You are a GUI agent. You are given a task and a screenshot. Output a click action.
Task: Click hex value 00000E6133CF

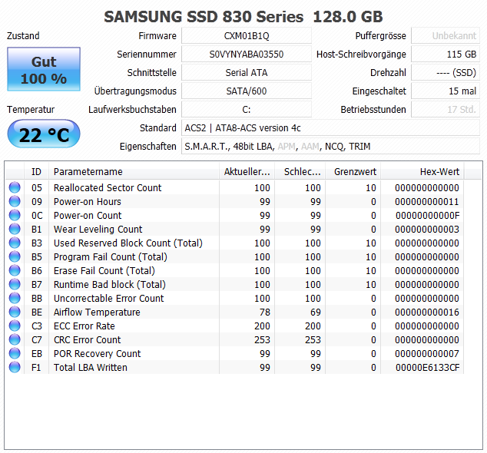[x=427, y=367]
